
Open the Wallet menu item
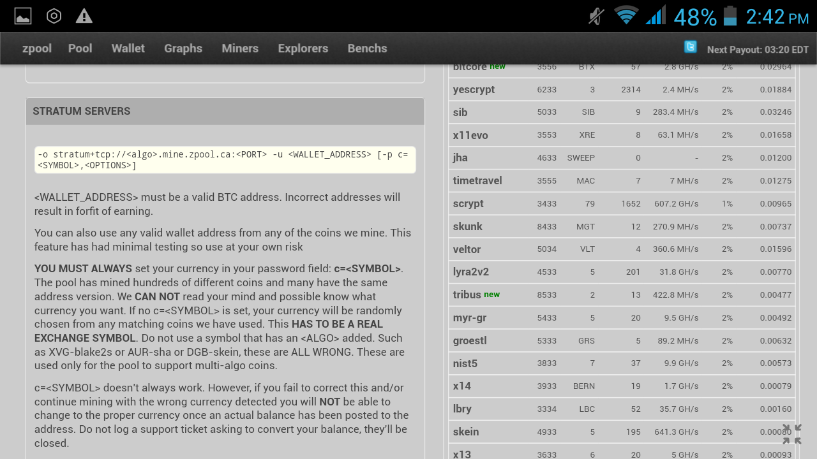128,48
